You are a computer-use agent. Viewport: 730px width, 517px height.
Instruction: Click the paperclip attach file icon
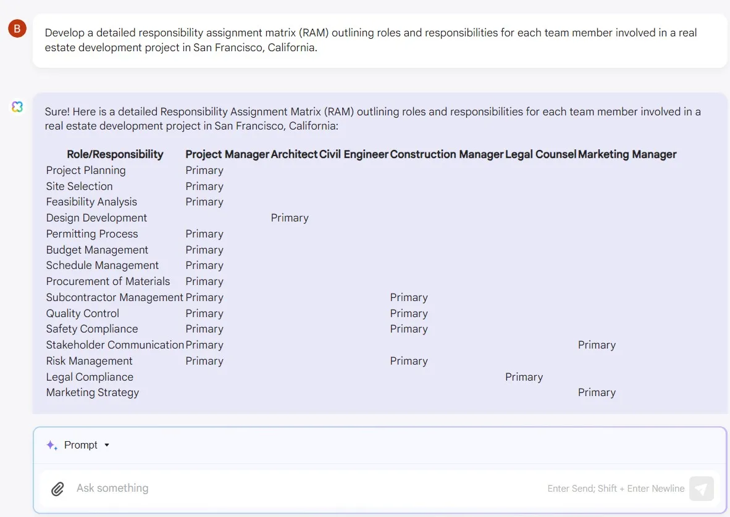(x=57, y=489)
